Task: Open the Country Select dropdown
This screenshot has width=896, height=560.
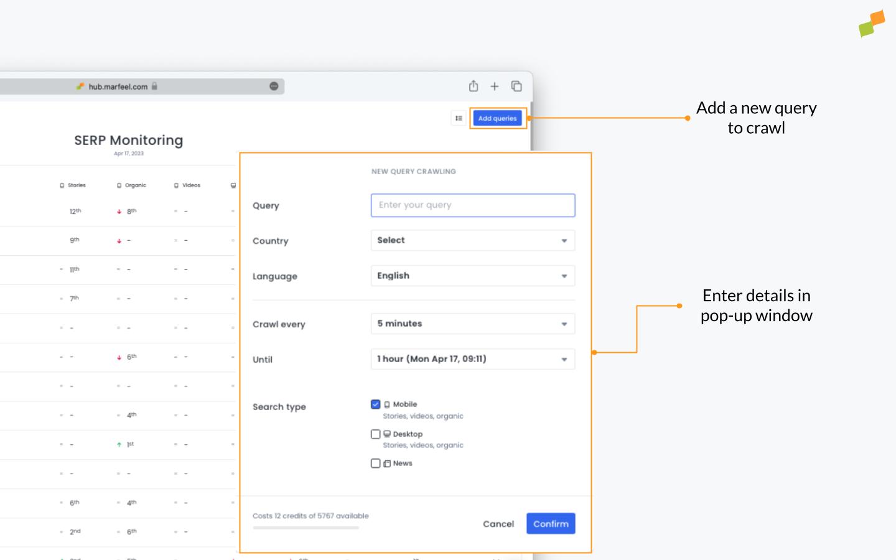Action: click(x=472, y=240)
